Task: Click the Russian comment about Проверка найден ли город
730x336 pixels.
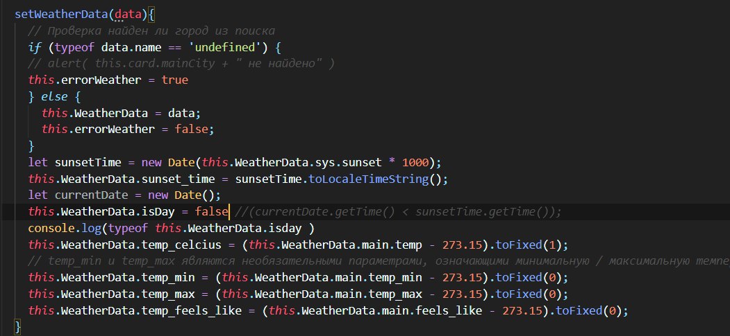Action: pos(151,30)
